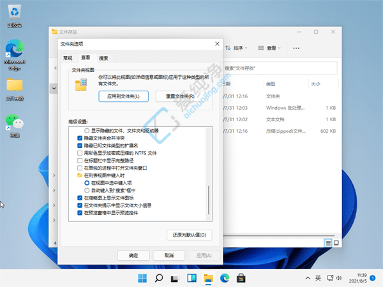The height and width of the screenshot is (287, 383).
Task: Open the Explorer more options ellipsis
Action: (x=296, y=48)
